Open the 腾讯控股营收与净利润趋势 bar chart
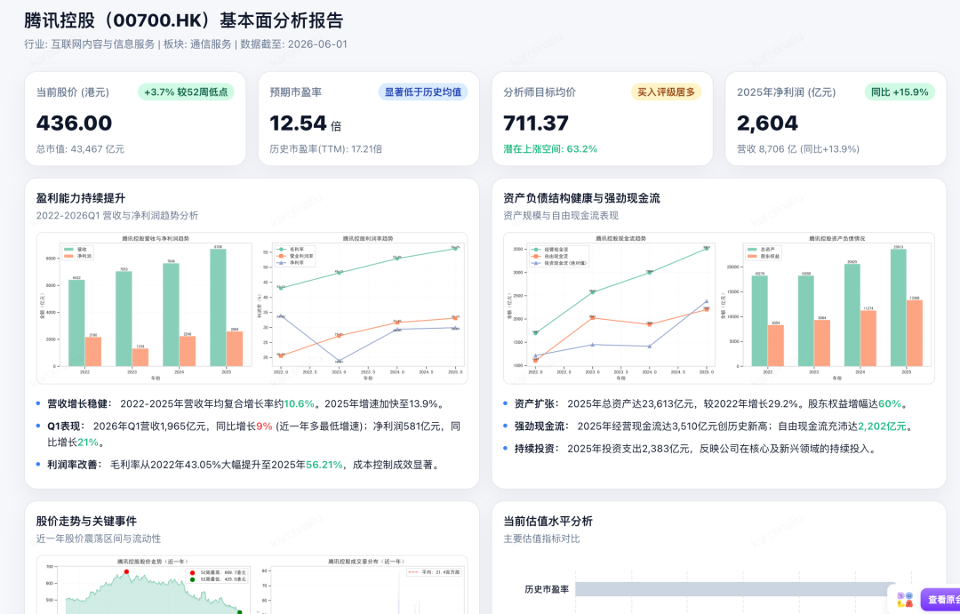This screenshot has width=960, height=614. click(147, 308)
